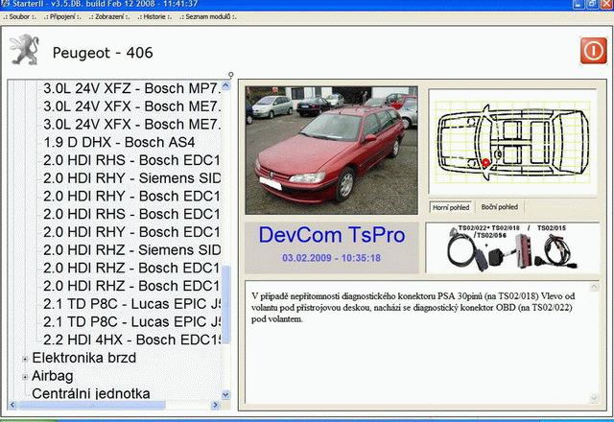Image resolution: width=614 pixels, height=422 pixels.
Task: Open the Historie menu
Action: click(154, 17)
